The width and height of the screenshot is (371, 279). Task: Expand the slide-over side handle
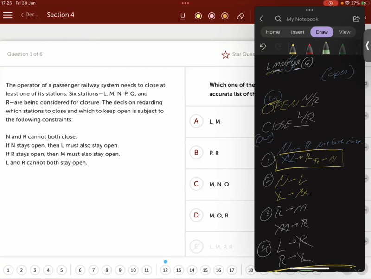(x=367, y=46)
